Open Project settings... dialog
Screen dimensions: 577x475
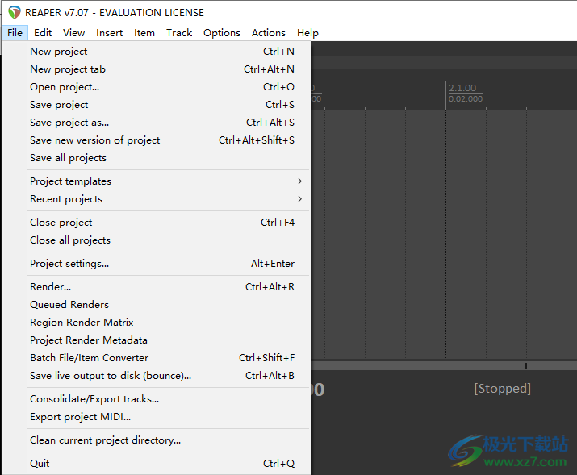(69, 264)
